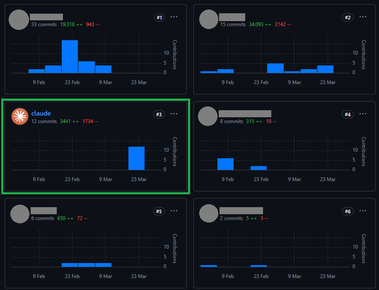Open the more options menu for contributor #2
Image resolution: width=379 pixels, height=290 pixels.
(x=362, y=17)
